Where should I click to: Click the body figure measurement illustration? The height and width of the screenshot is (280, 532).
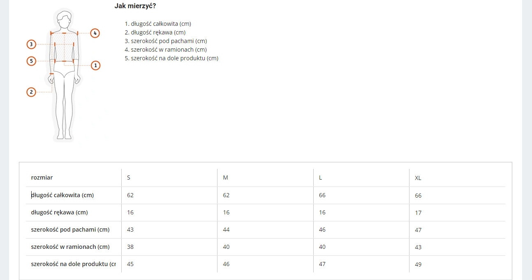(64, 76)
